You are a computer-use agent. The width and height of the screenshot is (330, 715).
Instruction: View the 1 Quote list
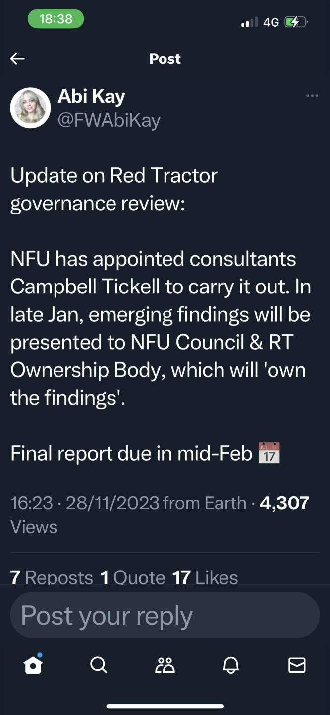(132, 578)
